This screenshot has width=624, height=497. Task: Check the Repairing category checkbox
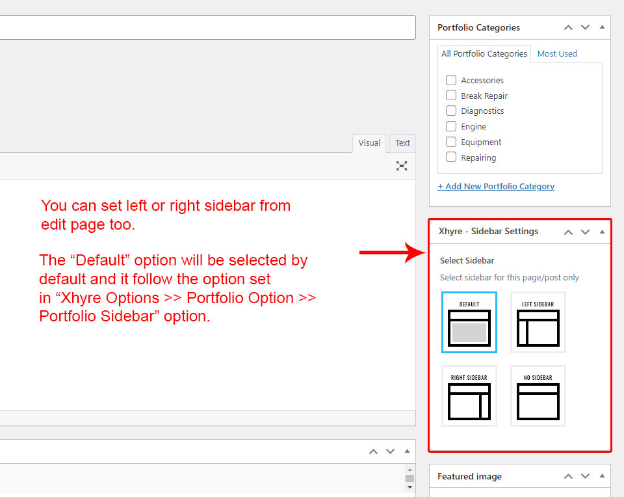(x=451, y=157)
